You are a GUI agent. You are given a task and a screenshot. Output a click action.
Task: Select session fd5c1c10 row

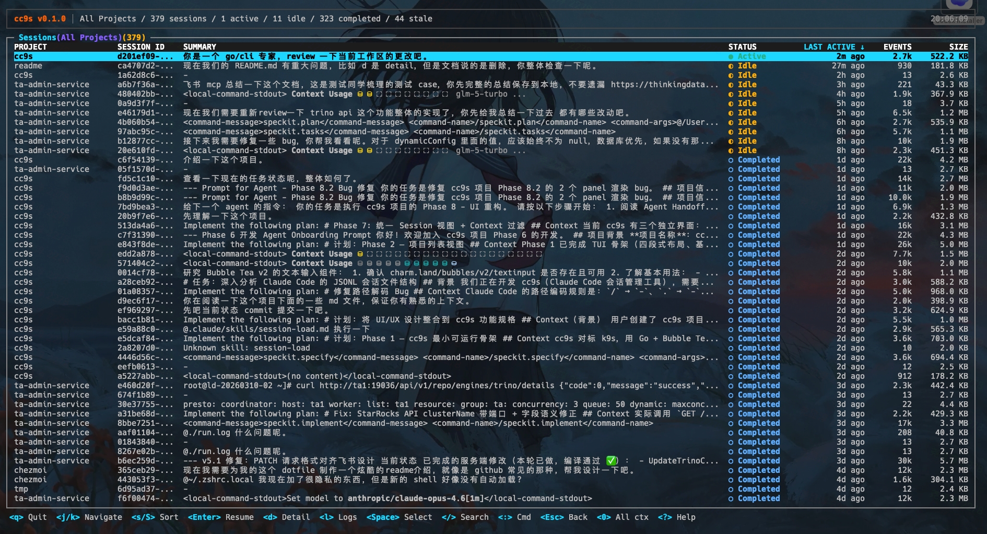point(491,179)
